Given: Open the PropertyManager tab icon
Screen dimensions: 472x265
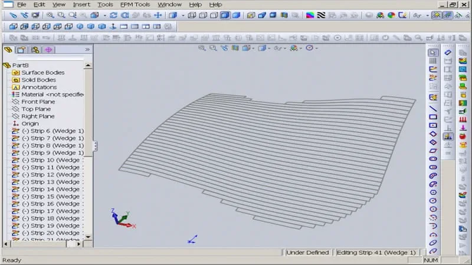Looking at the screenshot, I should tap(21, 50).
